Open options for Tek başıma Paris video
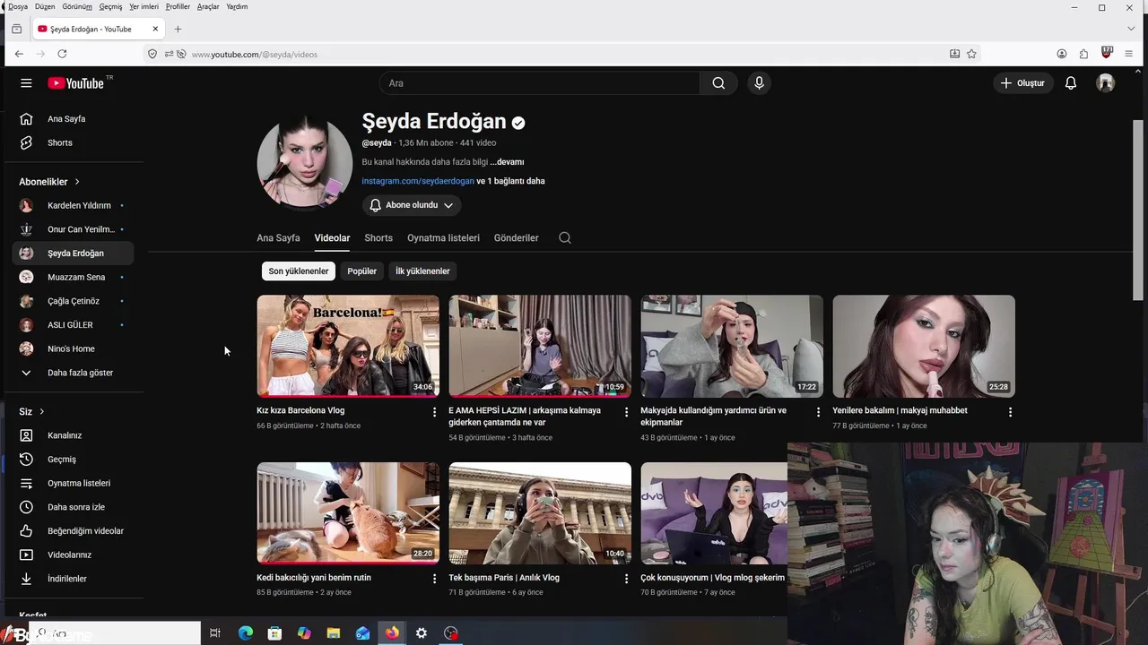This screenshot has height=645, width=1148. click(626, 579)
